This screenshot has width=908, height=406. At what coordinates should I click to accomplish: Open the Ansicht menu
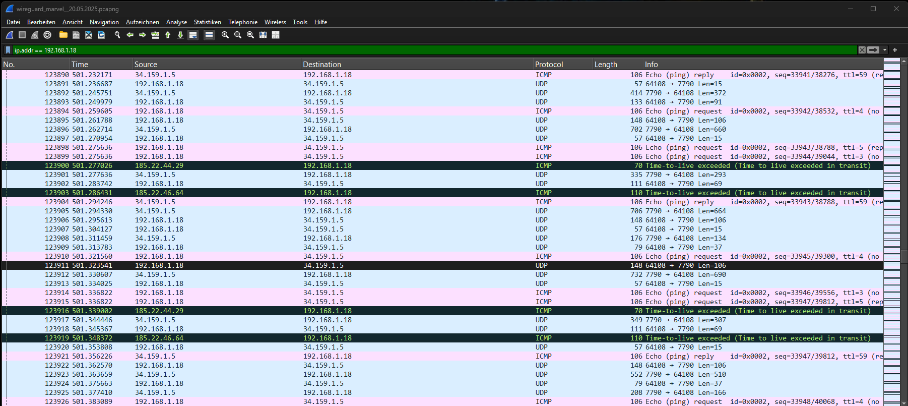tap(73, 22)
